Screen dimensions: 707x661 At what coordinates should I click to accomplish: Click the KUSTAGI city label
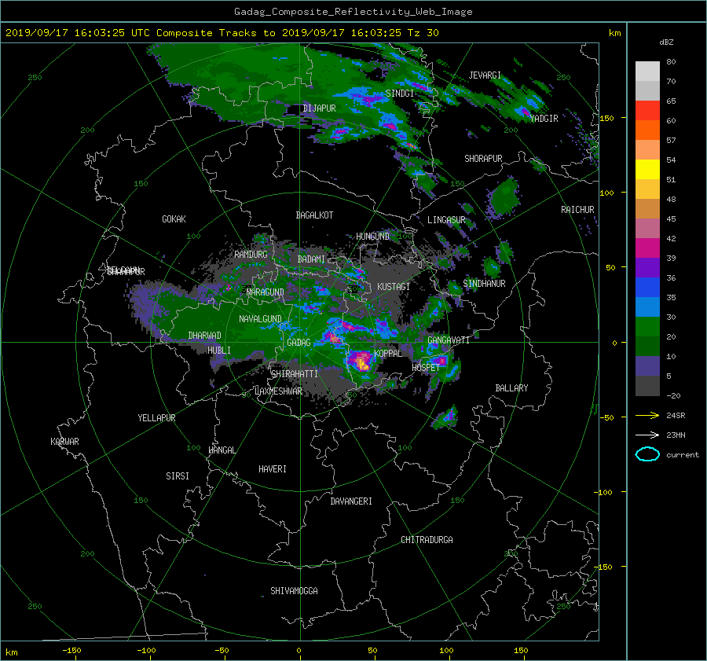394,287
